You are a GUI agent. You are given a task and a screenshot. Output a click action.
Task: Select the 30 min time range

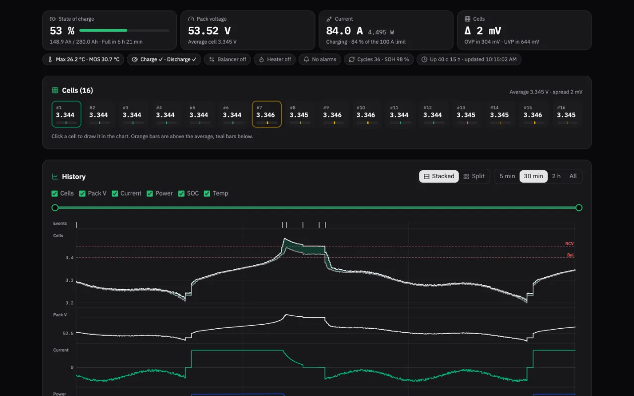click(x=533, y=176)
